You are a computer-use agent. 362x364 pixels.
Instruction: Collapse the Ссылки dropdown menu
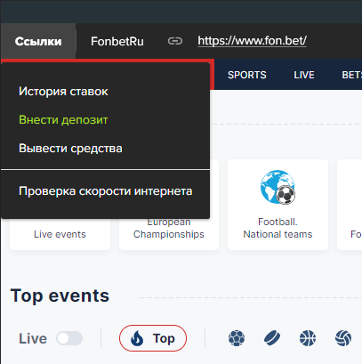pyautogui.click(x=38, y=41)
